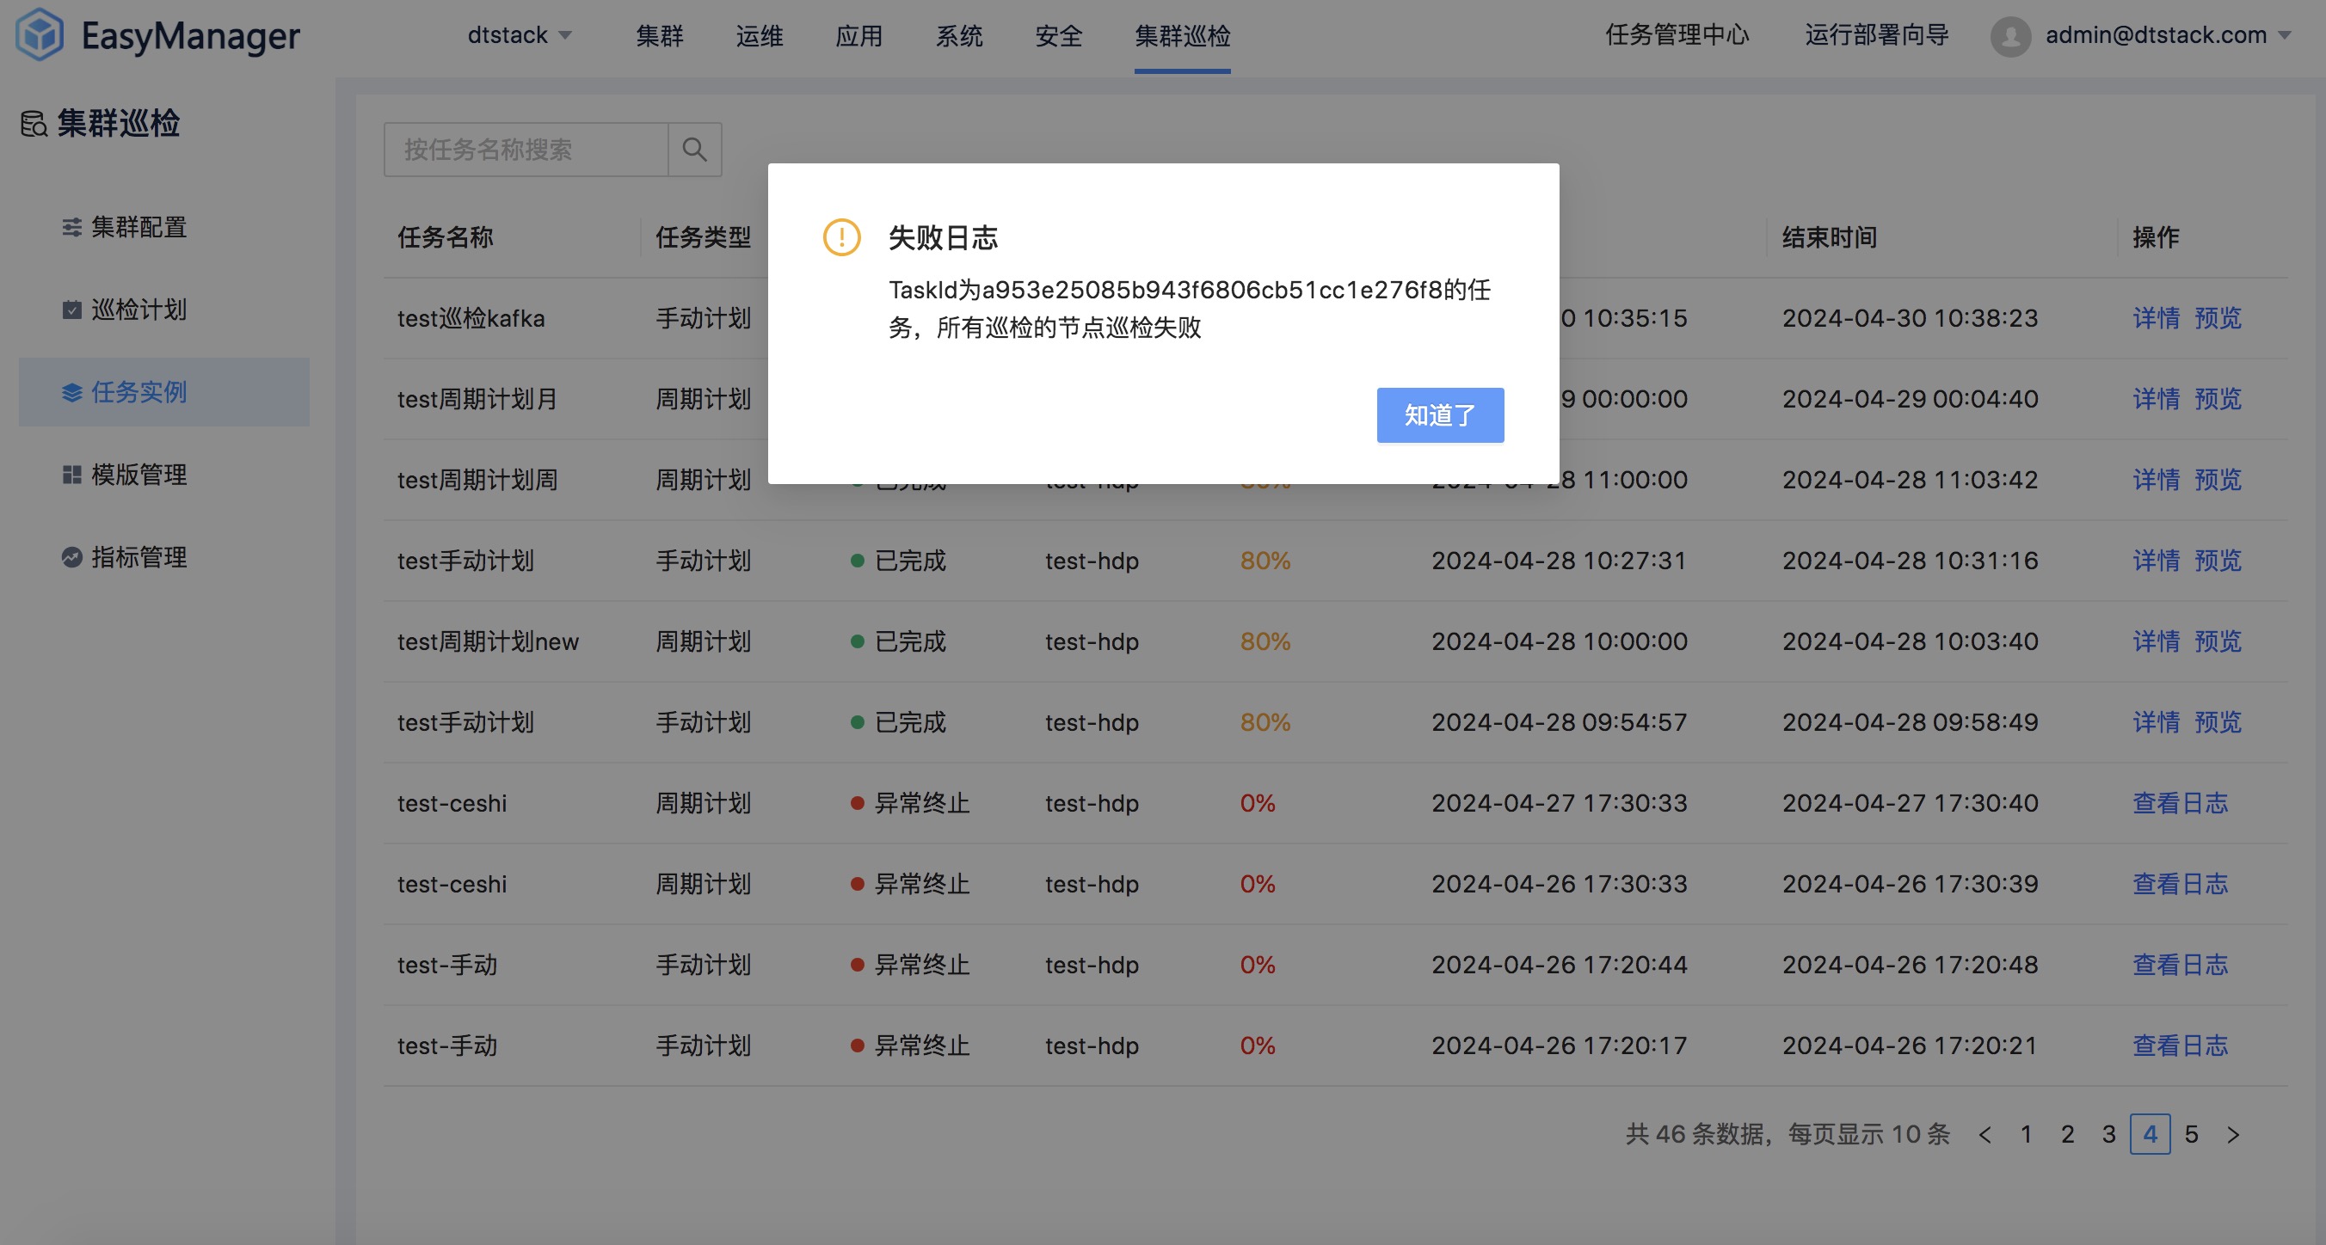Click 查看日志 for 2024-04-27 test-ceshi
The height and width of the screenshot is (1245, 2326).
tap(2180, 802)
